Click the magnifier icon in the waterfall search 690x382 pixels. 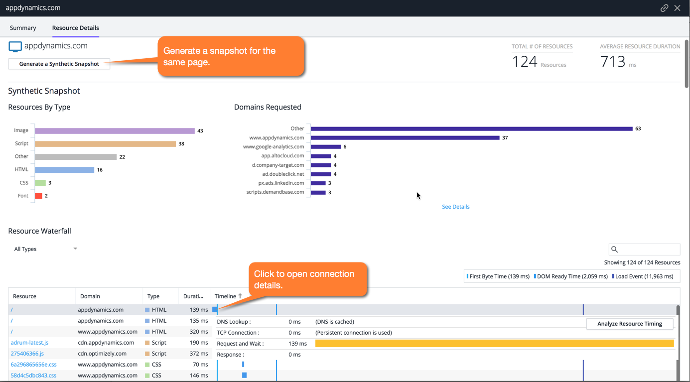tap(615, 249)
